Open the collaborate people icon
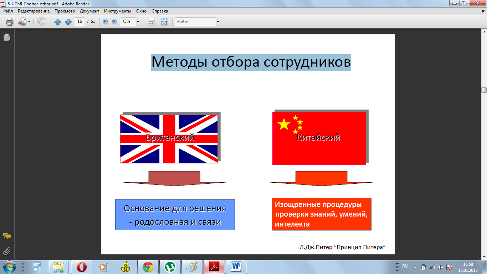The height and width of the screenshot is (274, 487). tap(22, 22)
